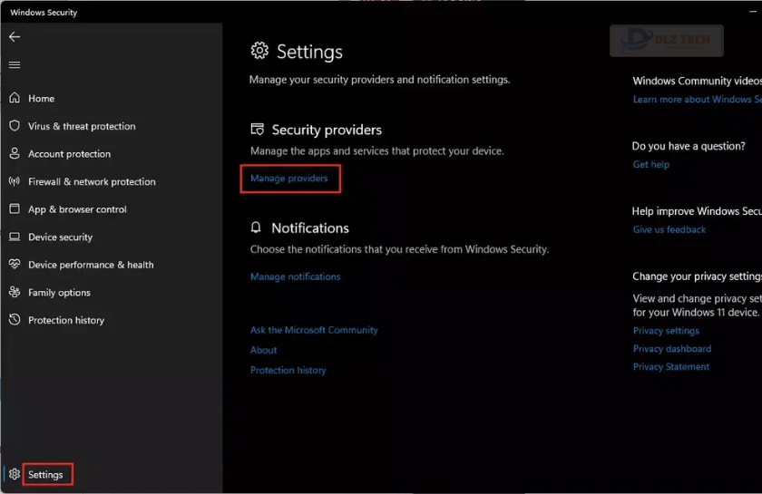Screen dimensions: 762x494
Task: Click the Home house icon
Action: click(15, 98)
